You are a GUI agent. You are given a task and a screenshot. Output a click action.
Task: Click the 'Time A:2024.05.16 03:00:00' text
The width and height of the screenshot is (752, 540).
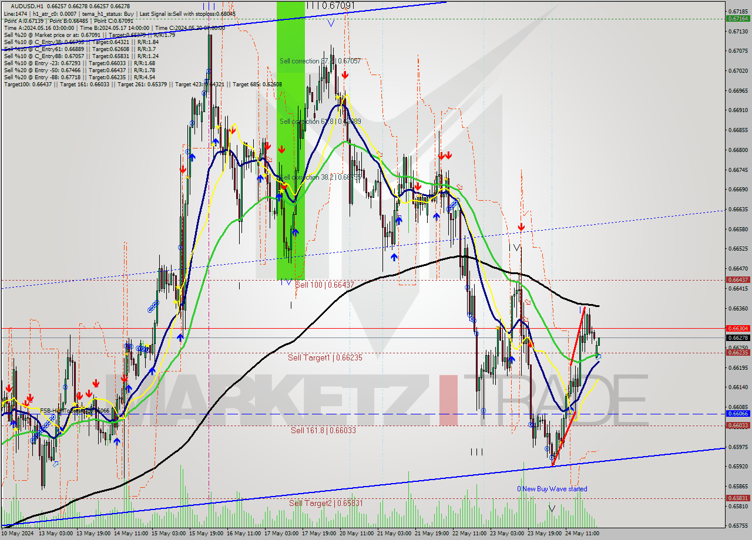tap(39, 28)
